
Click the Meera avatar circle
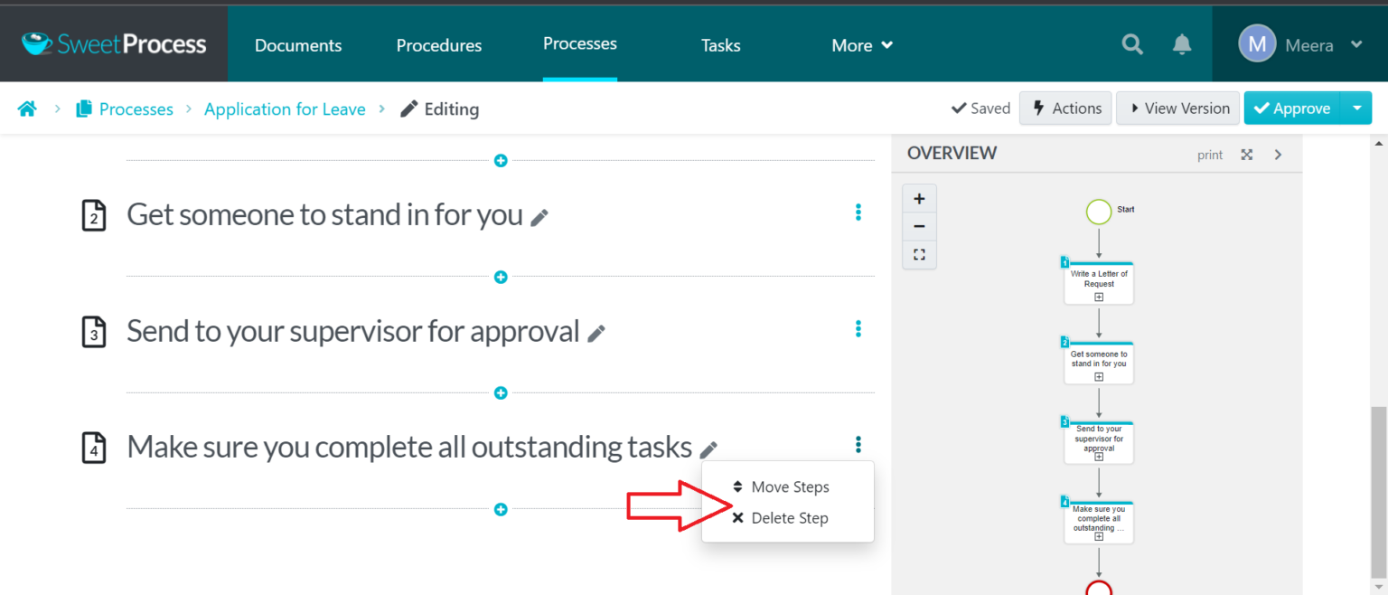tap(1257, 43)
